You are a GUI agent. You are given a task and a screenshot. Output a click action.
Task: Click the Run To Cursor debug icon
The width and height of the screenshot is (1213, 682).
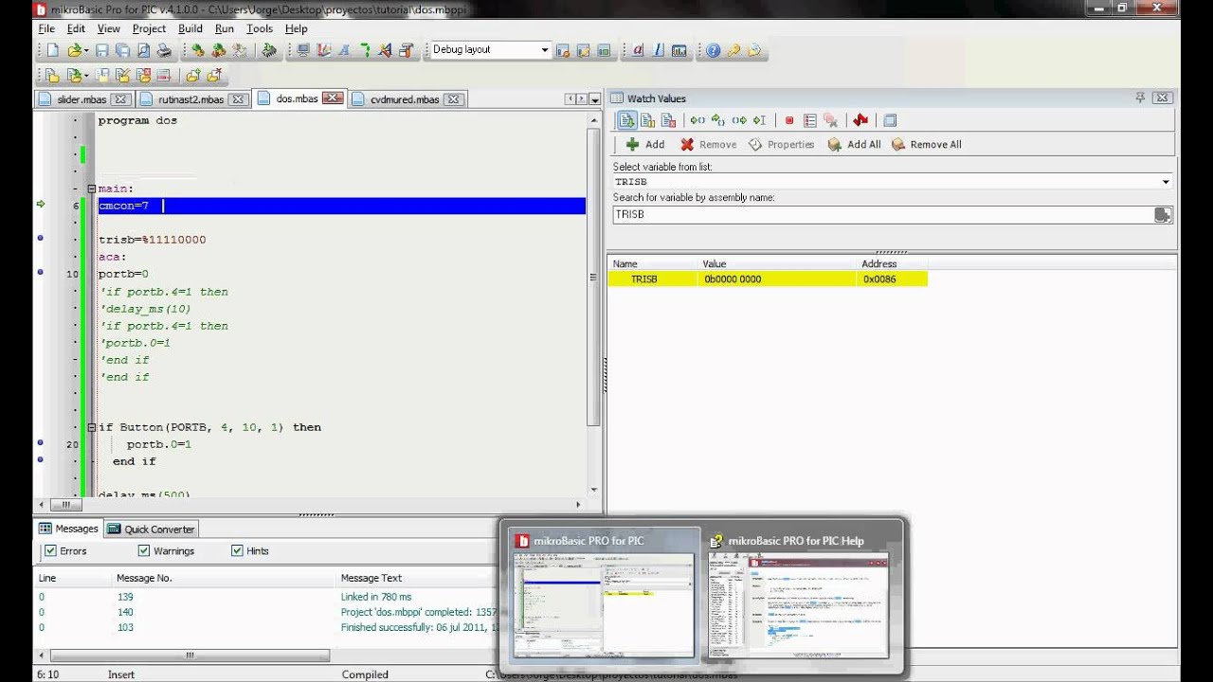(759, 120)
